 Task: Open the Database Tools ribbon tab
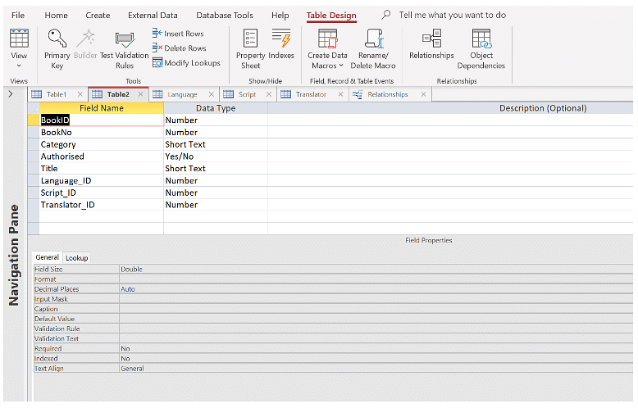pyautogui.click(x=225, y=15)
